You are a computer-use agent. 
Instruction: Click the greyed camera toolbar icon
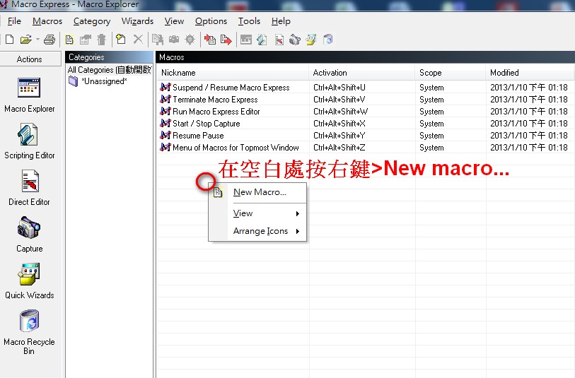click(x=174, y=39)
